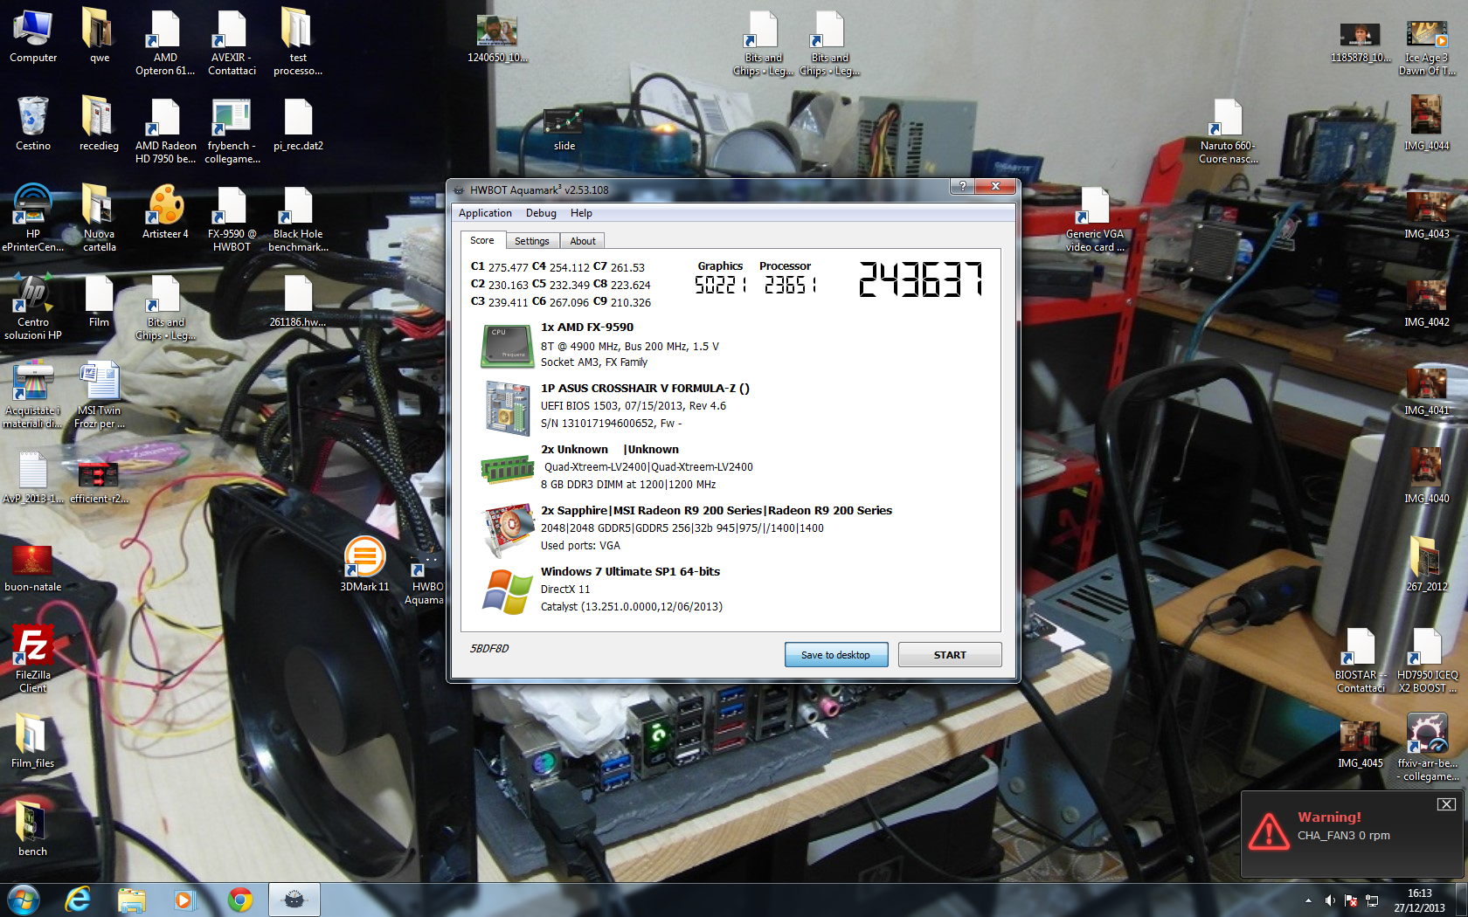
Task: Open the Computer desktop icon
Action: point(33,35)
